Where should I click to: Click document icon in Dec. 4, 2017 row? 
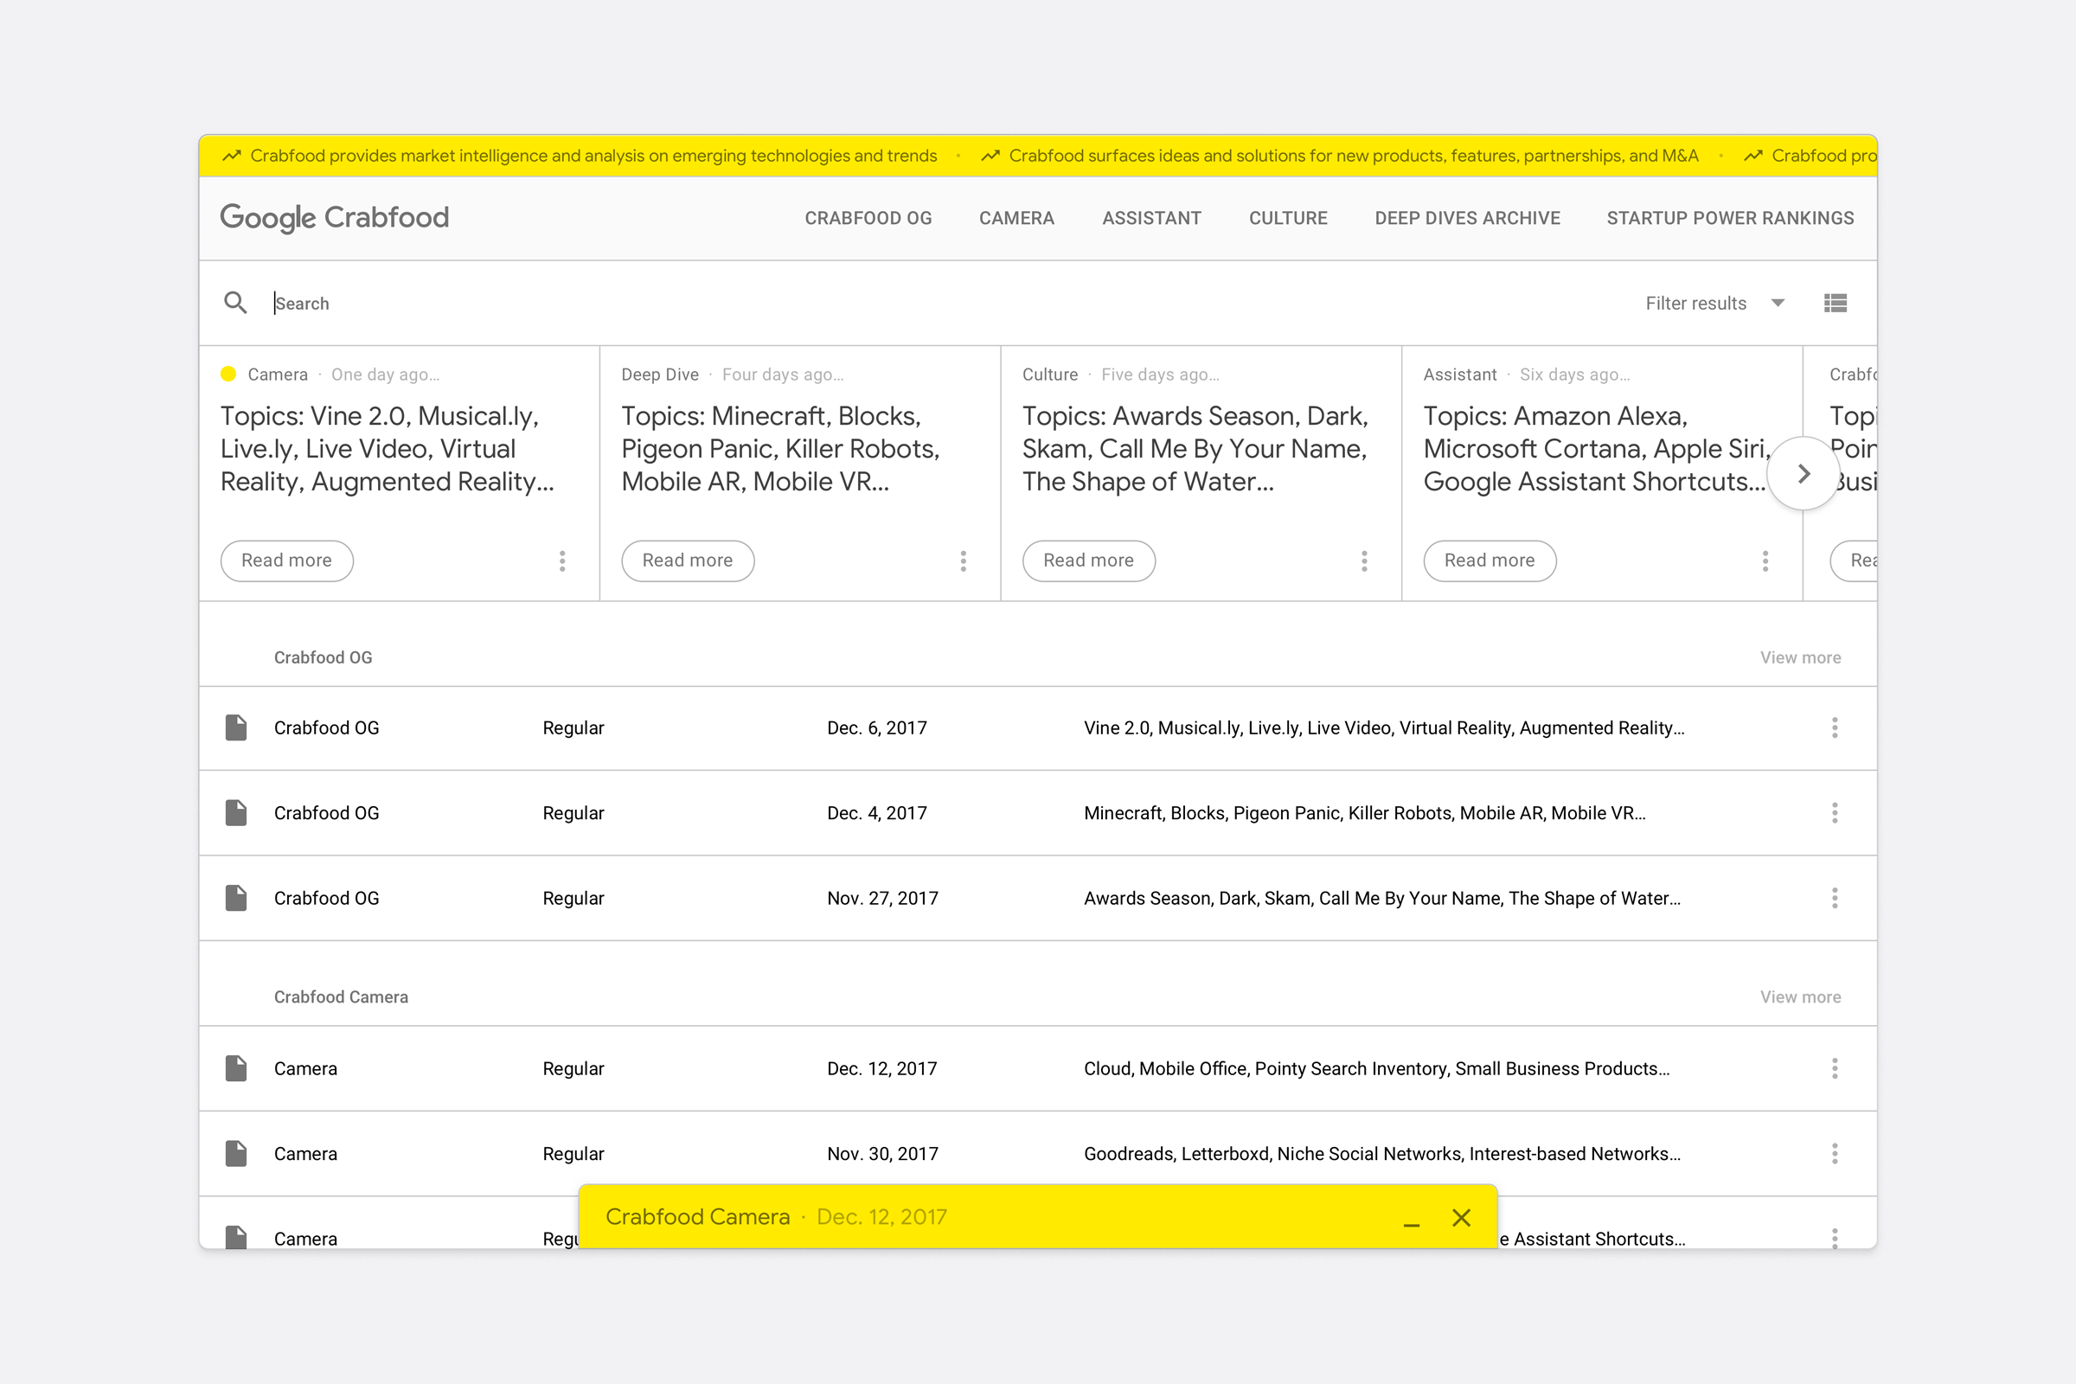pos(235,813)
